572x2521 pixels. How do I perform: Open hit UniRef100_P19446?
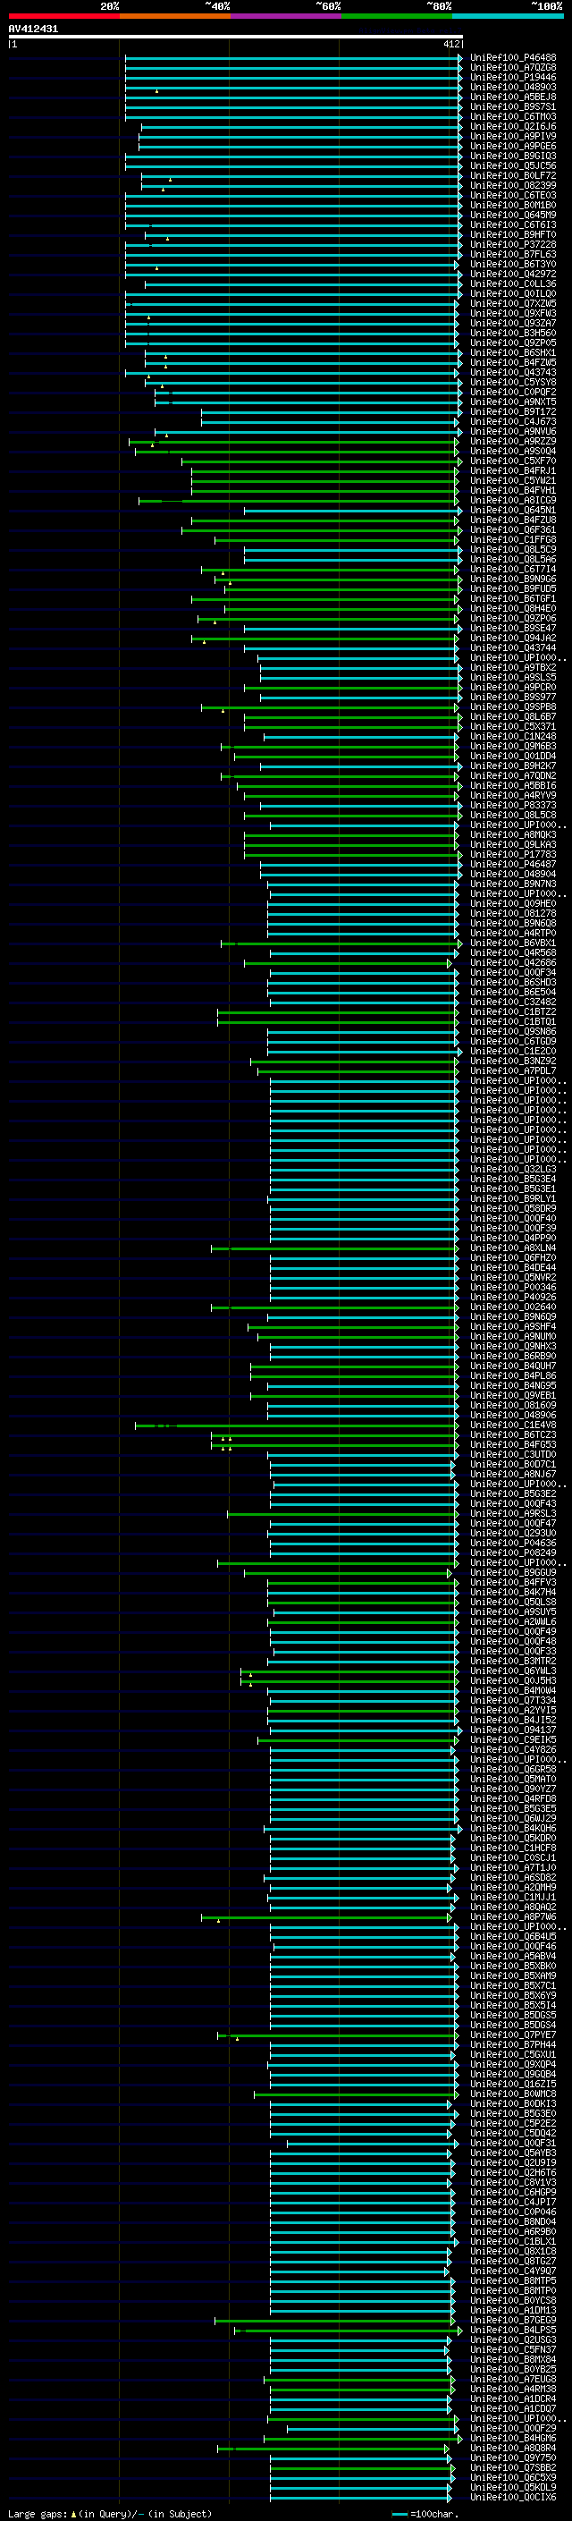(513, 77)
